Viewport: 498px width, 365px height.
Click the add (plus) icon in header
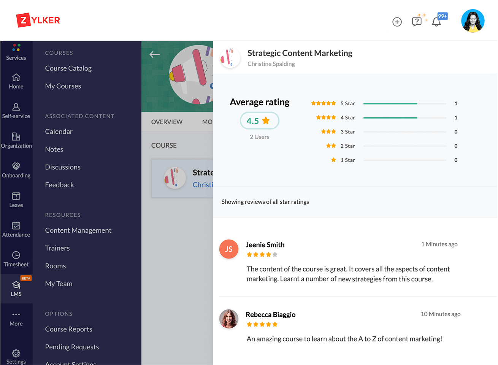point(397,22)
